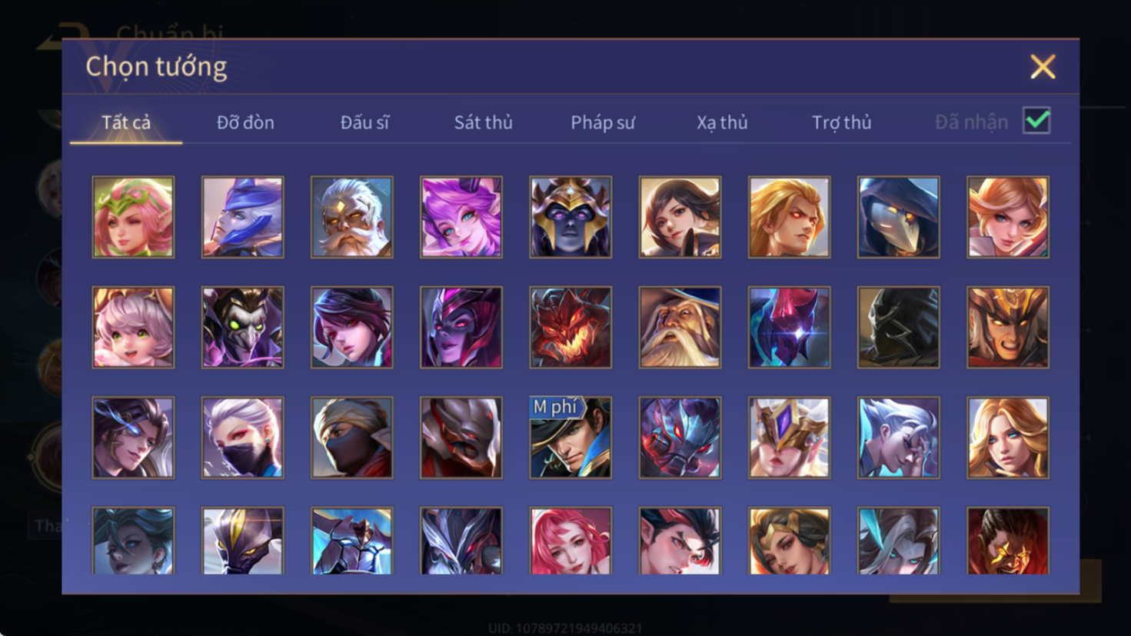Pick the hooded plague-doctor beak mask hero
Image resolution: width=1131 pixels, height=636 pixels.
[898, 217]
